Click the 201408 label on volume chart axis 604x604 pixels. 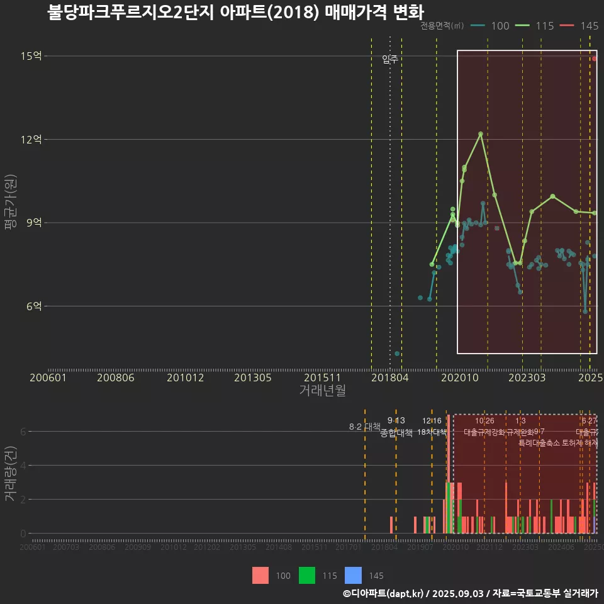[x=279, y=547]
